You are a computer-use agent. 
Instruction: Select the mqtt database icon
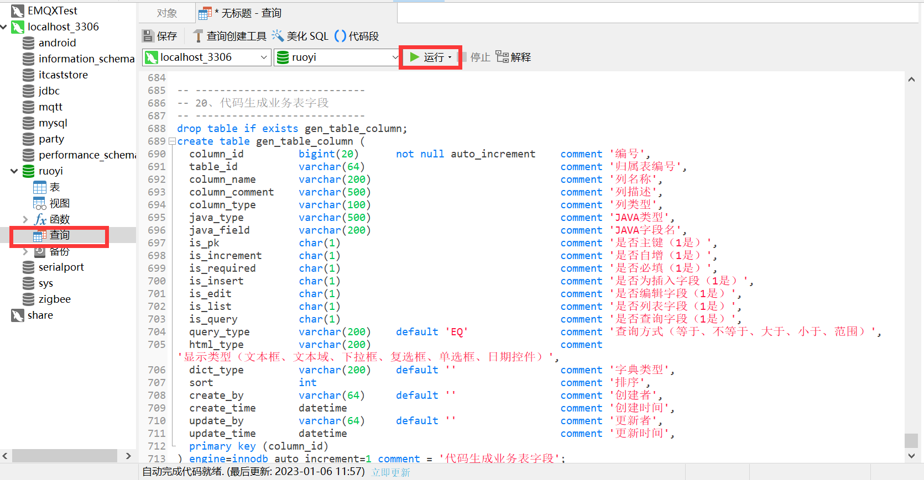(29, 107)
